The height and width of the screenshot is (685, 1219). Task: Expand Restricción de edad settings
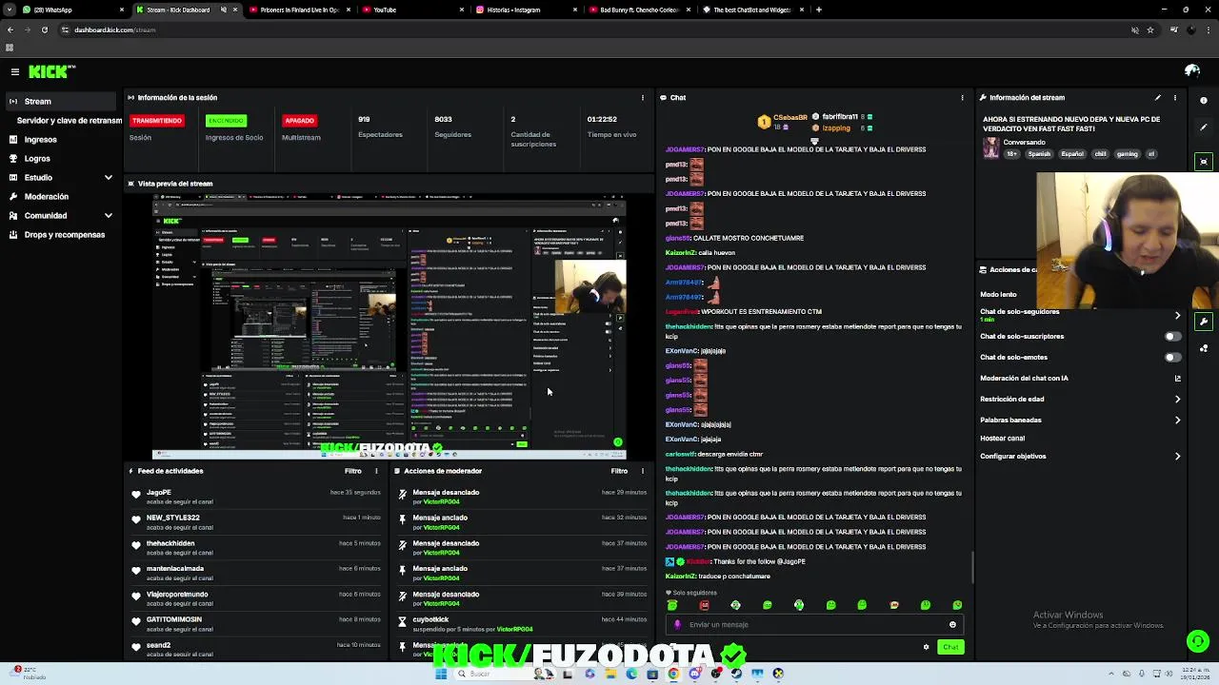[x=1177, y=399]
